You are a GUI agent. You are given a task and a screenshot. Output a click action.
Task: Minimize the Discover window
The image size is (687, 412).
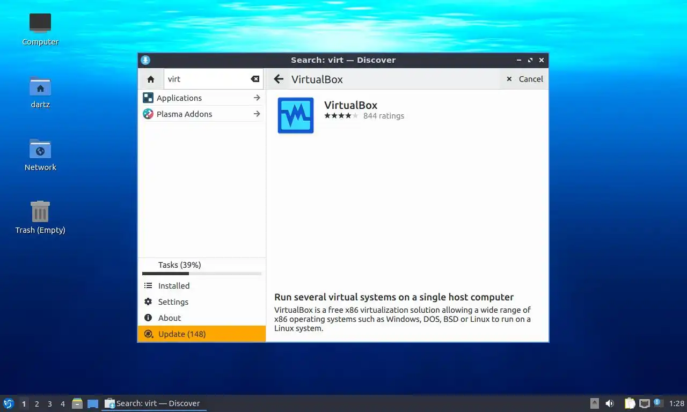(519, 60)
